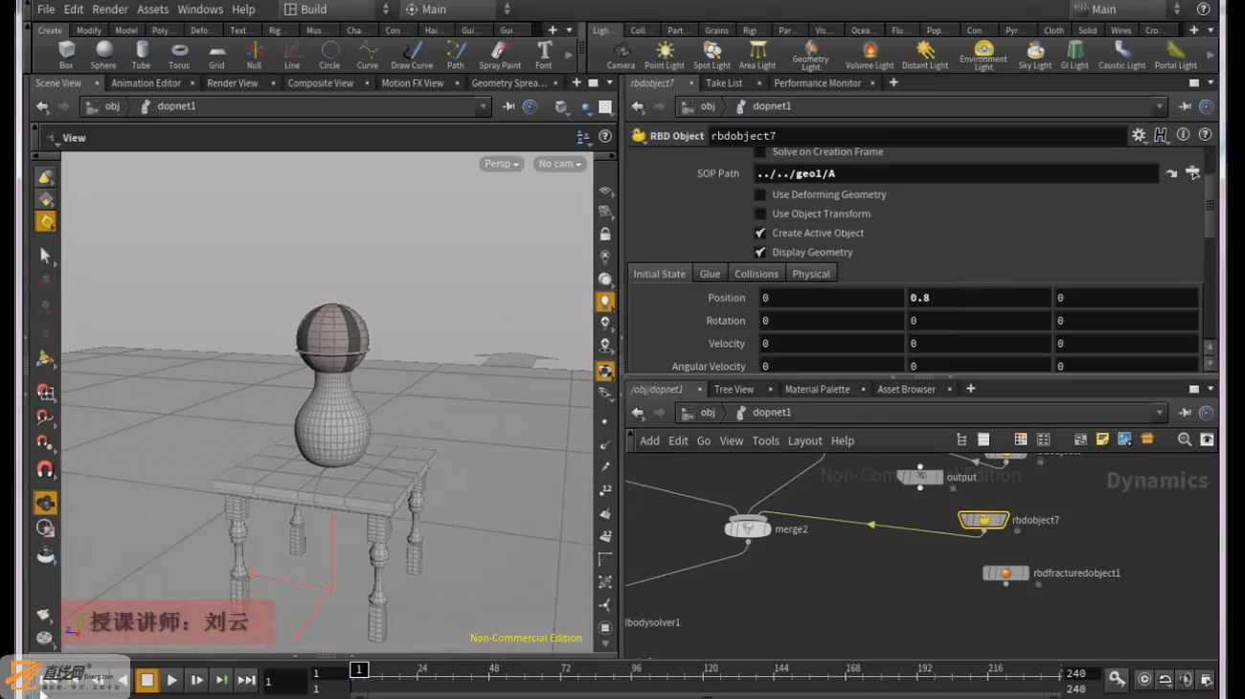Open the File menu
Image resolution: width=1245 pixels, height=699 pixels.
coord(46,10)
